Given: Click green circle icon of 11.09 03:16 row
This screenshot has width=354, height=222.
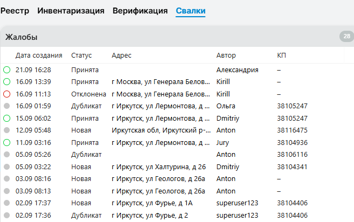Looking at the screenshot, I should 6,142.
